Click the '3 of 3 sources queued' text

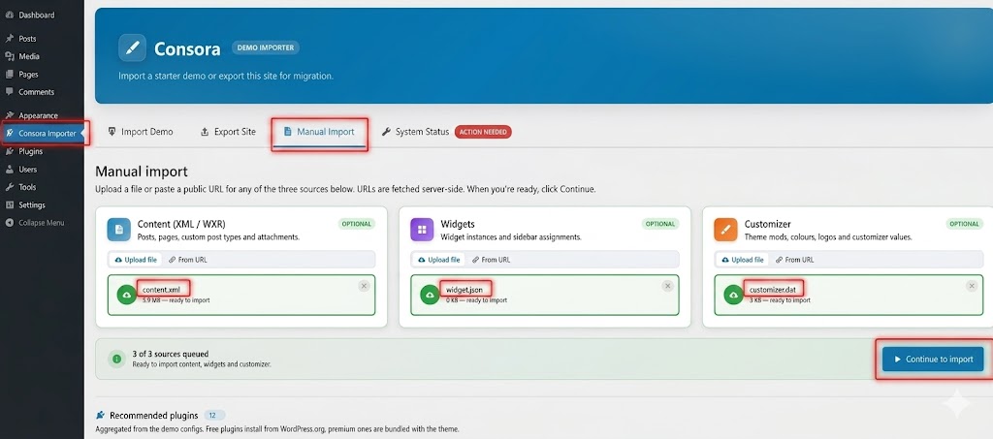(x=171, y=355)
